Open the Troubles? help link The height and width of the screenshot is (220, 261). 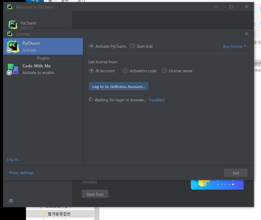click(x=157, y=100)
